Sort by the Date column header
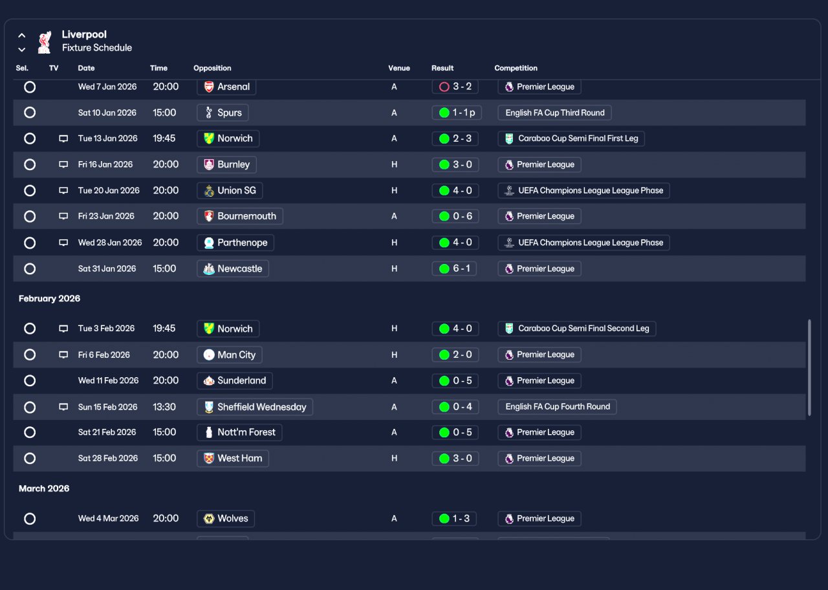 click(x=86, y=68)
